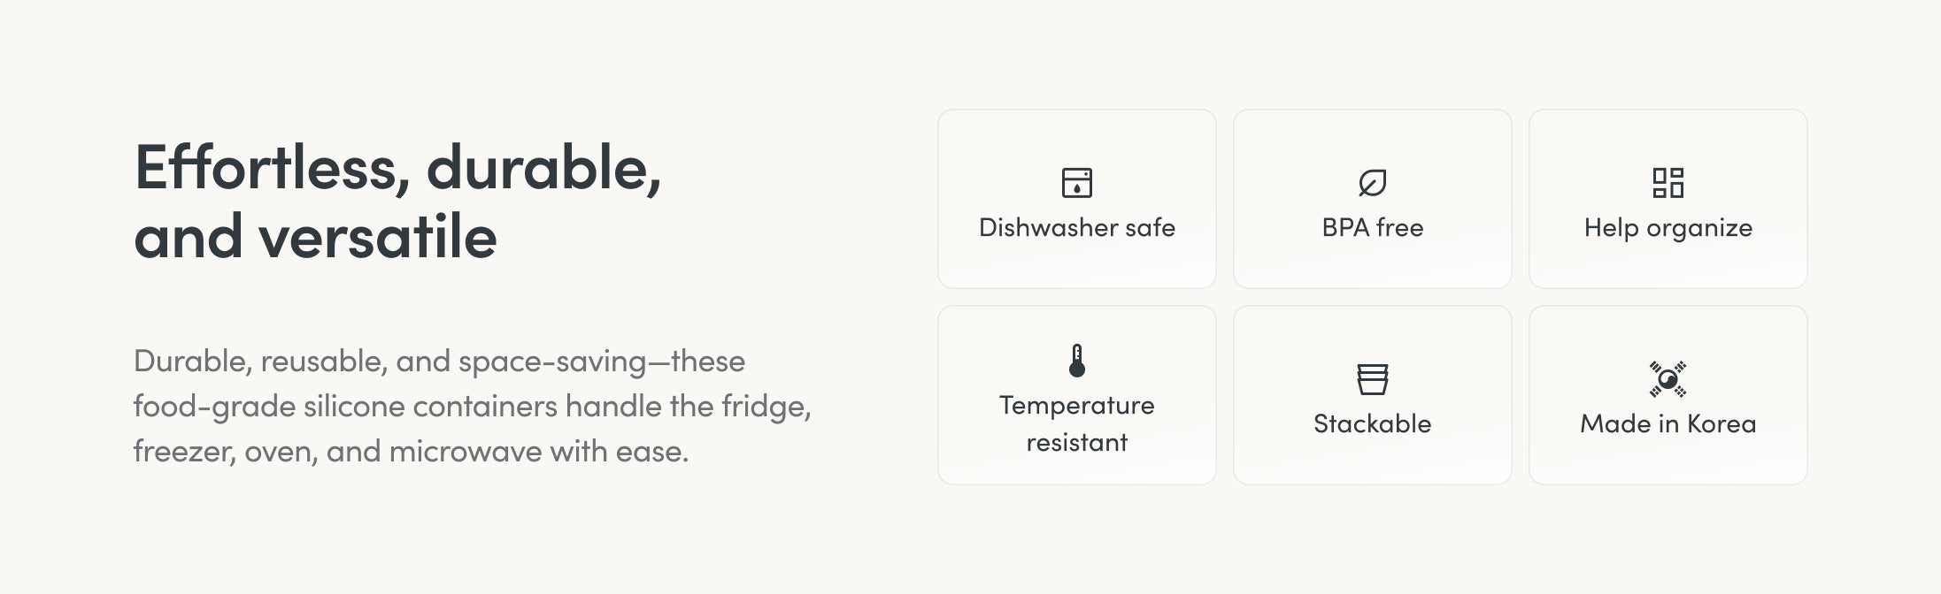The height and width of the screenshot is (594, 1941).
Task: Click the Made in Korea feature card
Action: point(1668,395)
